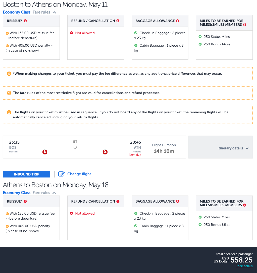The height and width of the screenshot is (273, 257).
Task: Click info icon next to outbound REISSUE heading
Action: [x=25, y=21]
